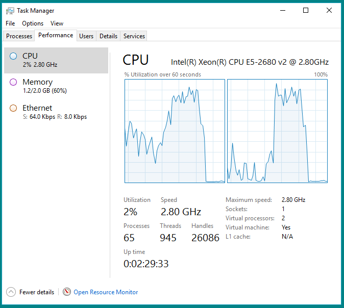
Task: Select the CPU circle icon in sidebar
Action: 13,56
